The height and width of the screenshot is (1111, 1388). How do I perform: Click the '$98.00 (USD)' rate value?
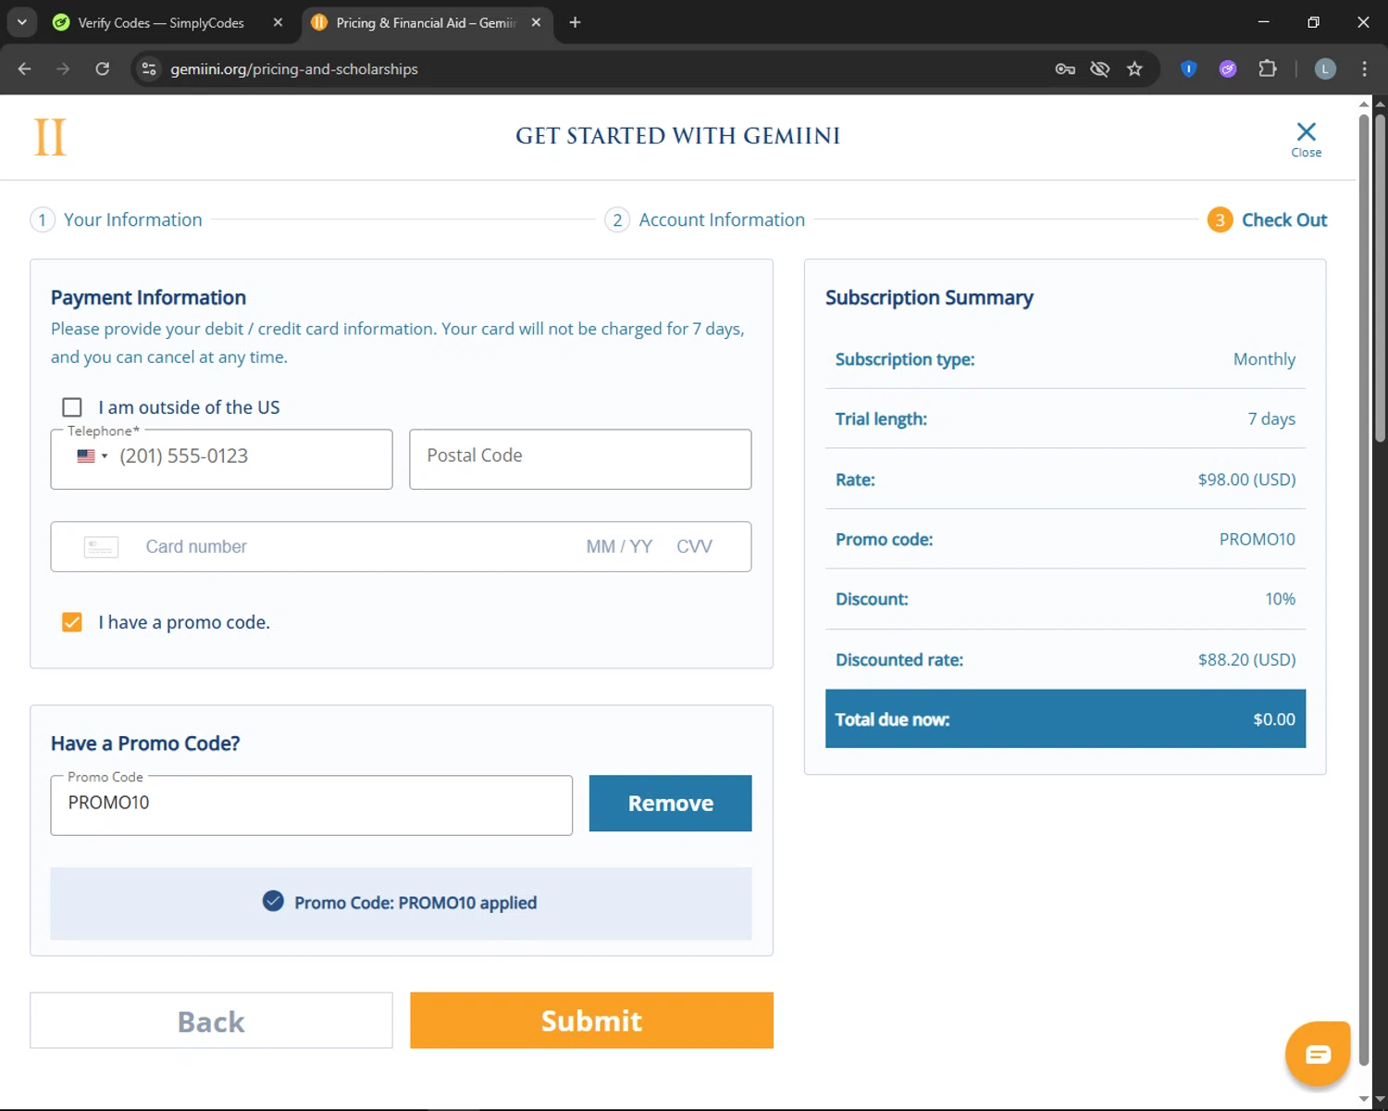[x=1246, y=480]
